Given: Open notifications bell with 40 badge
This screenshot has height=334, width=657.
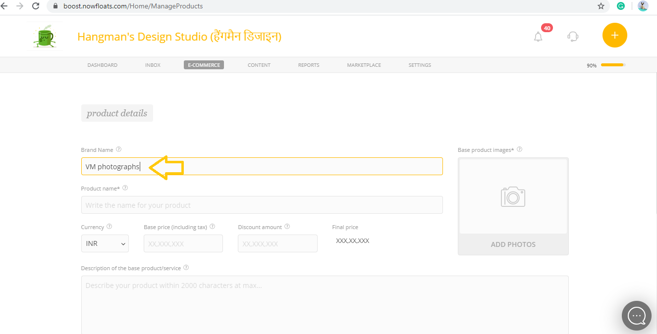Looking at the screenshot, I should (x=539, y=37).
